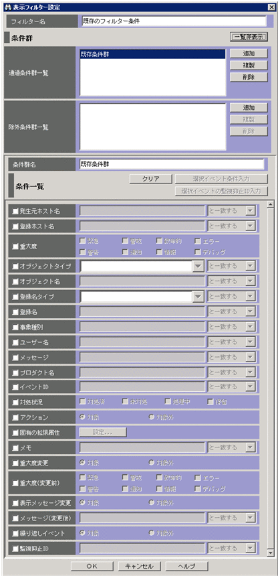Select 対象 radio in アクション row
Viewport: 280px width, 578px height.
click(x=82, y=417)
